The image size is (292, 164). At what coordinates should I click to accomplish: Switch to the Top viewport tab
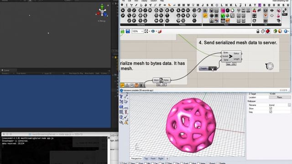[x=146, y=159]
